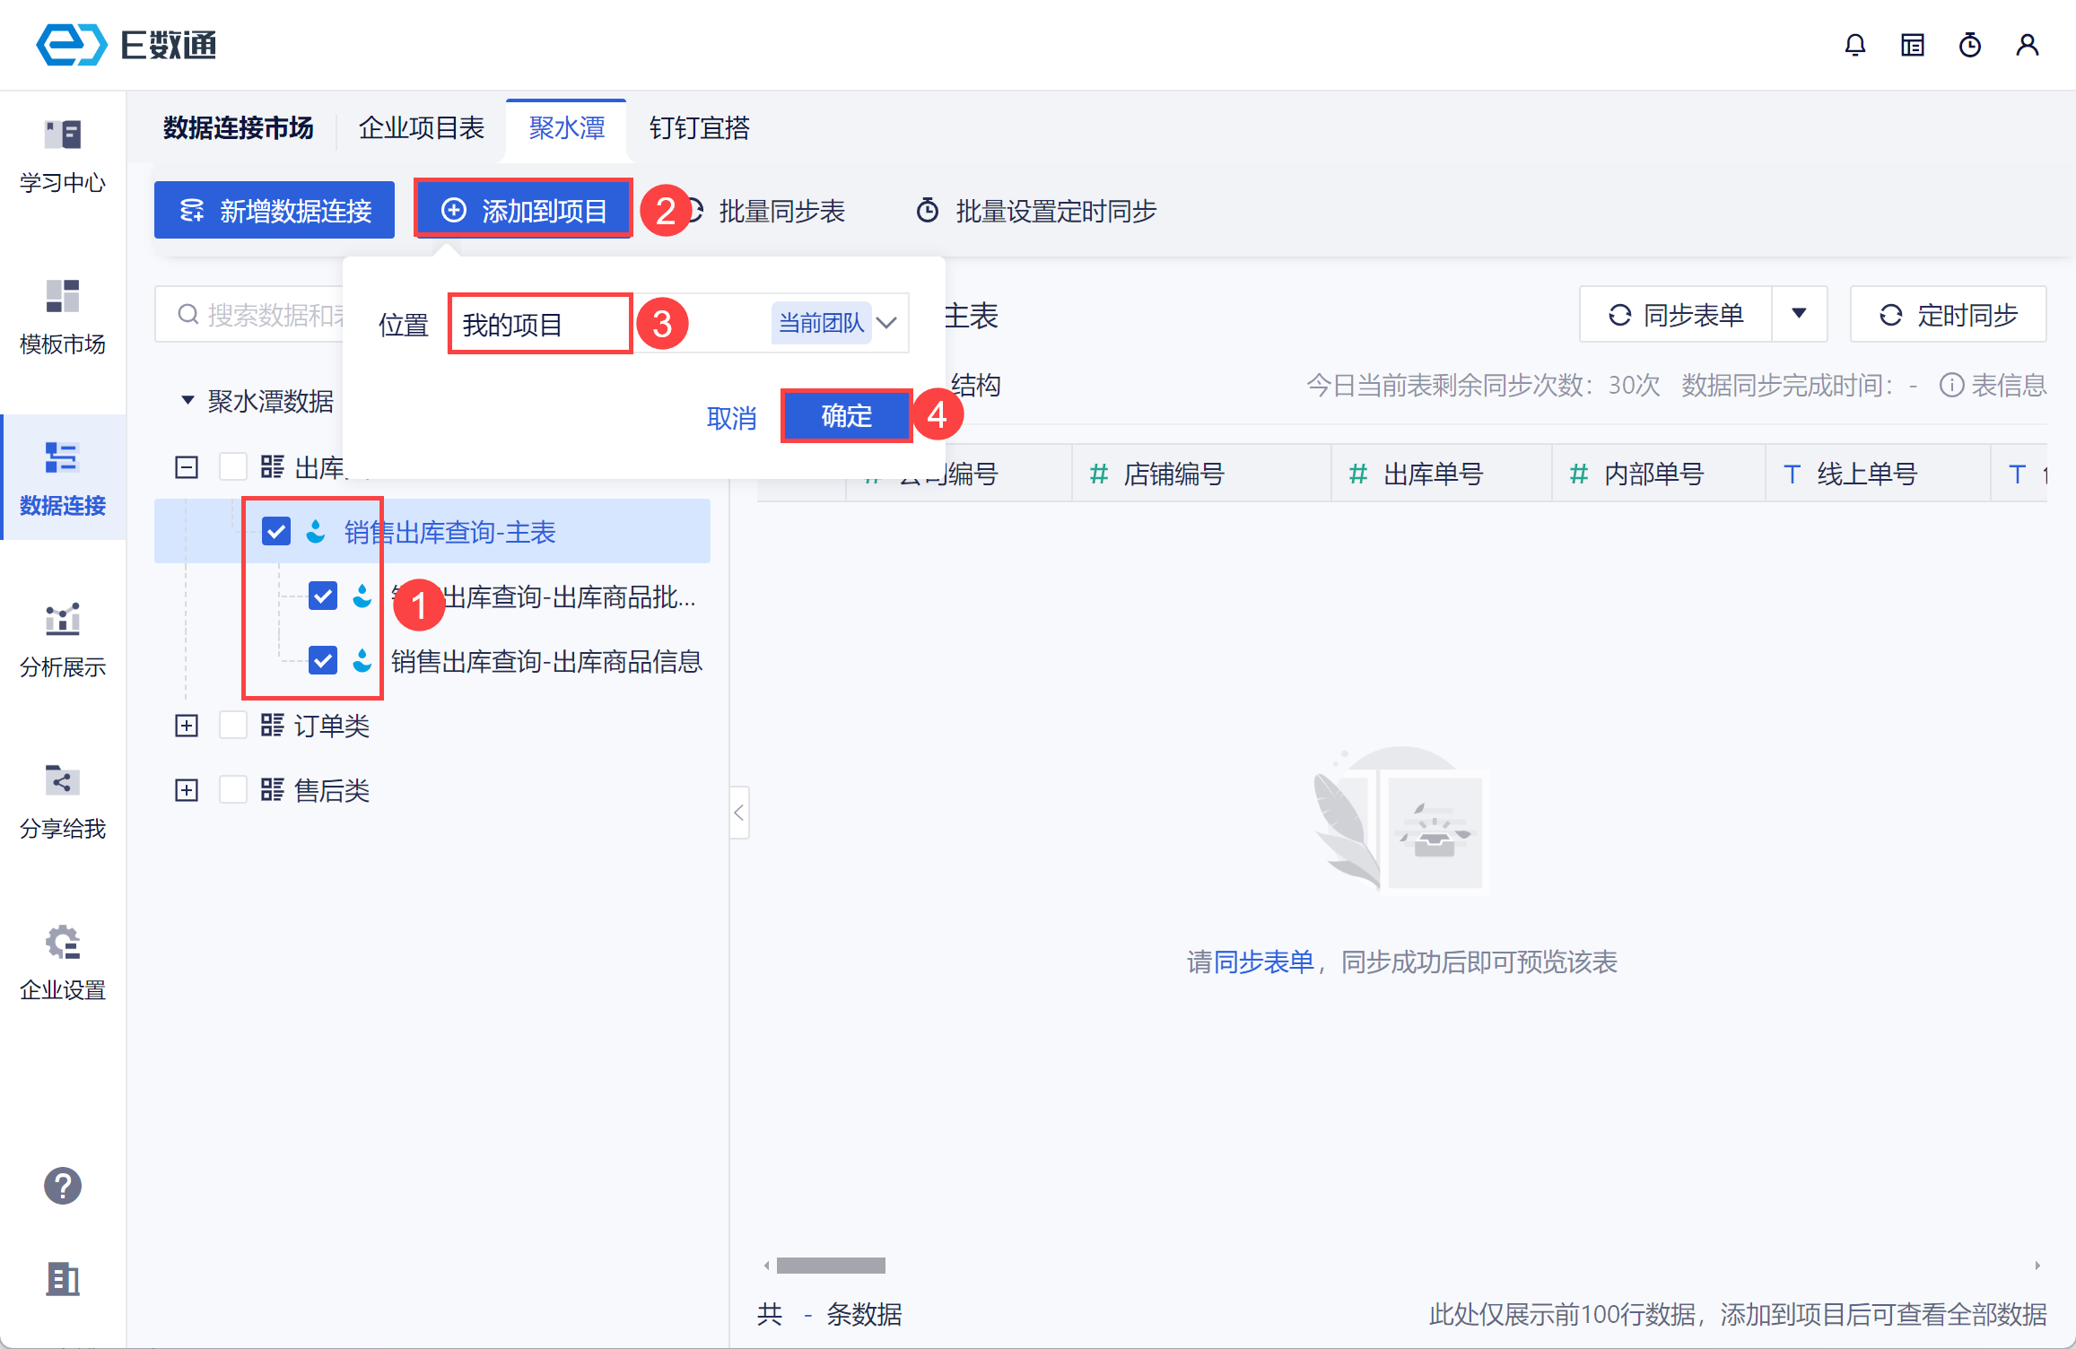The image size is (2076, 1349).
Task: Uncheck 销售出库查询-主表 checkbox
Action: pos(276,531)
